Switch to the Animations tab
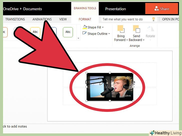 (x=42, y=19)
